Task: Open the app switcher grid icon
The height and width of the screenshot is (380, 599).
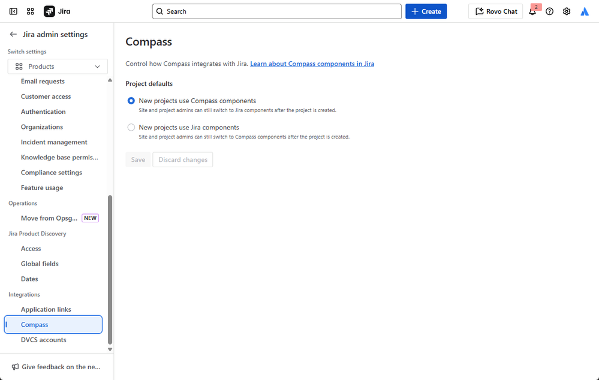Action: click(31, 11)
